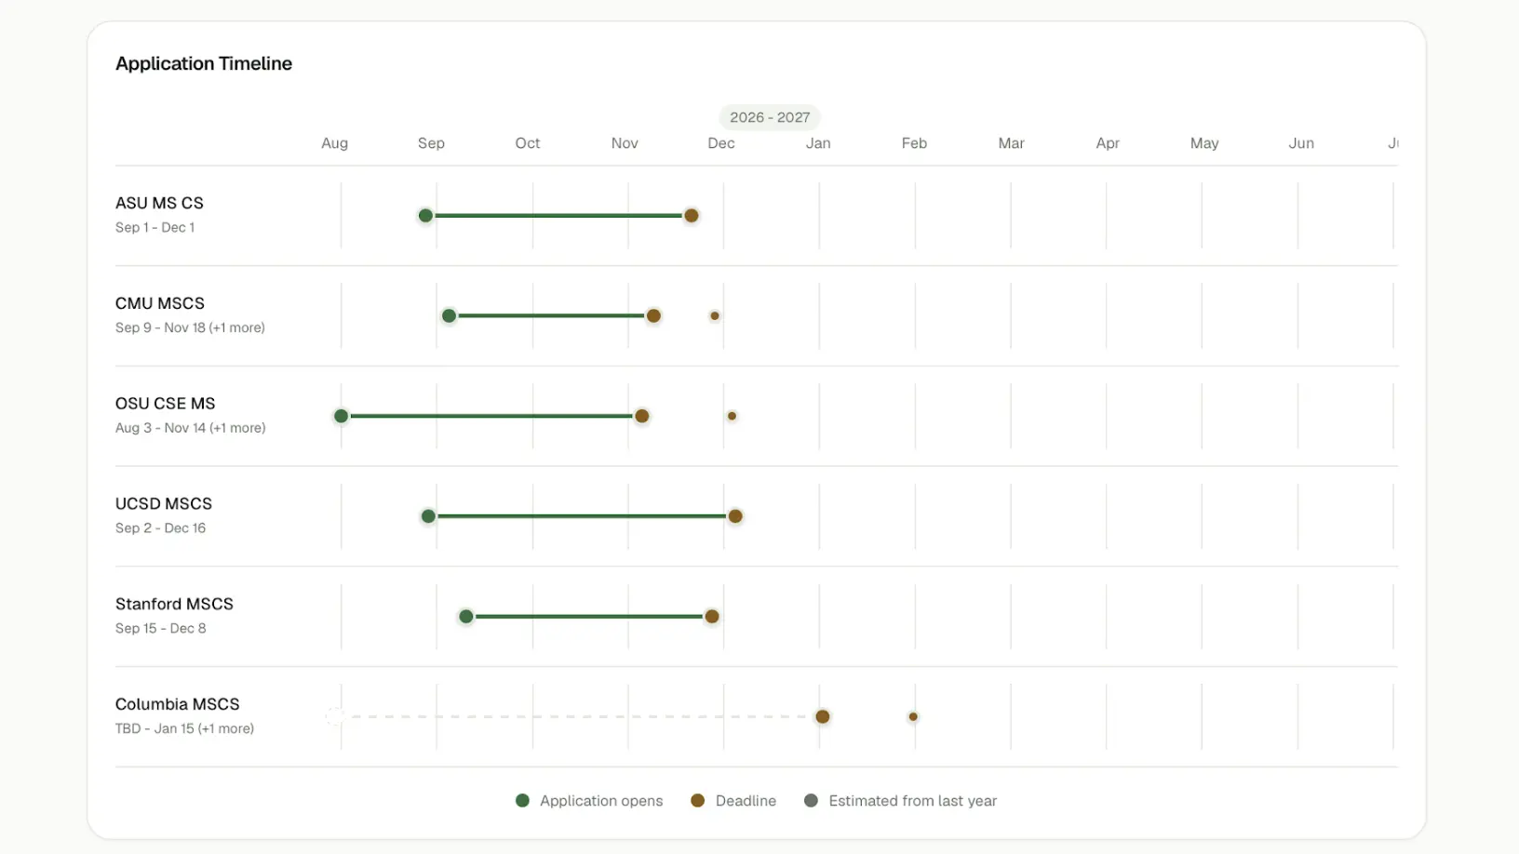The width and height of the screenshot is (1519, 854).
Task: Click the brown Deadline legend dot
Action: [697, 801]
